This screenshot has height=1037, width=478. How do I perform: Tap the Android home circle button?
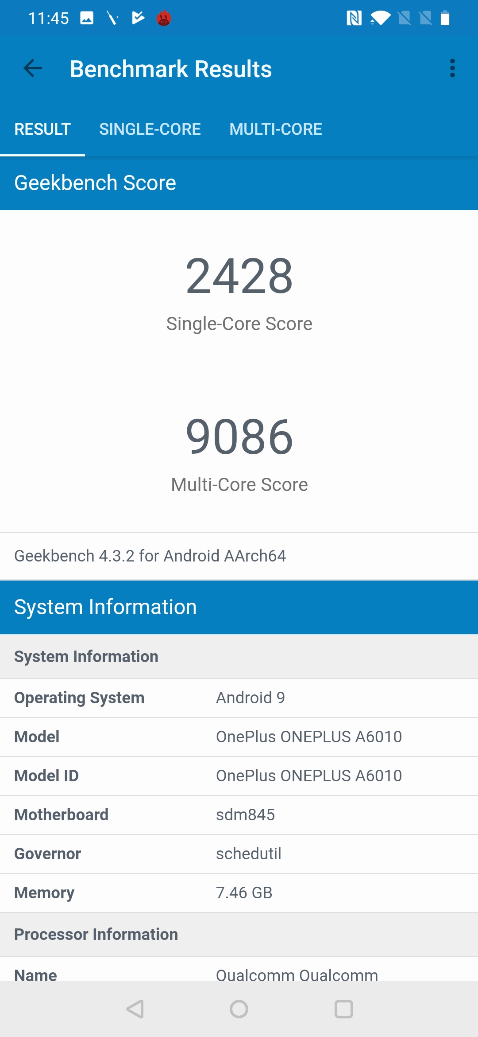coord(239,1009)
